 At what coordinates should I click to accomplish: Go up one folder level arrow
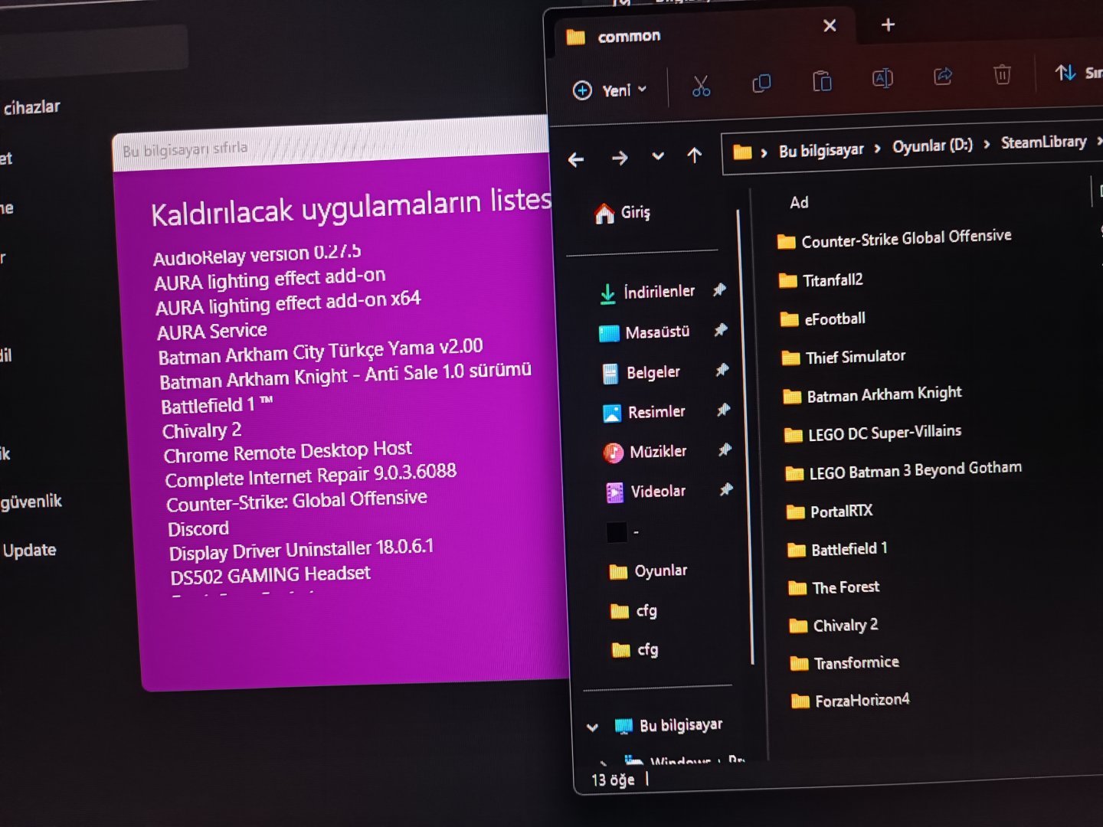(x=695, y=155)
